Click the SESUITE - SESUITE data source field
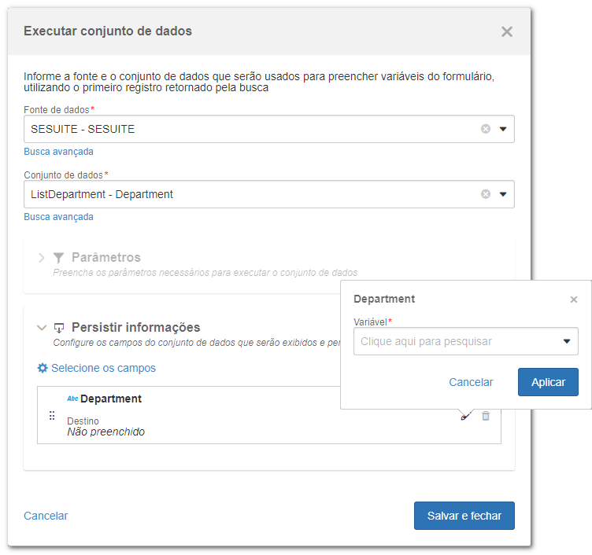 click(x=268, y=129)
